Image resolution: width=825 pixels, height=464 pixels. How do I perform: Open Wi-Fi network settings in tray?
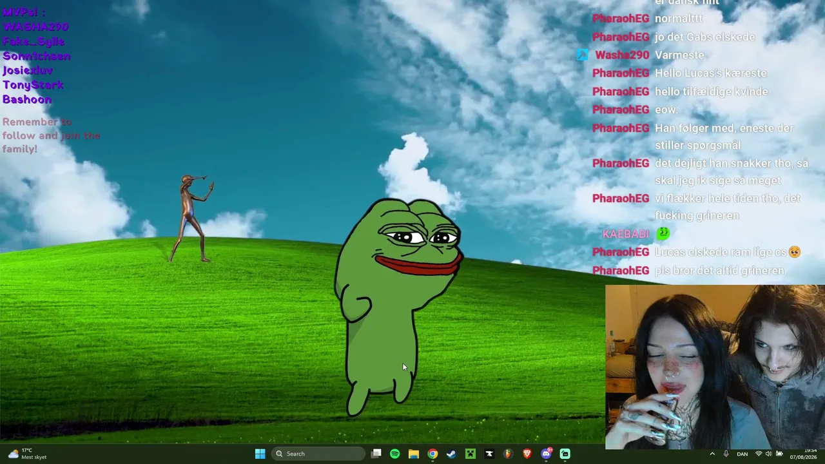(x=759, y=454)
